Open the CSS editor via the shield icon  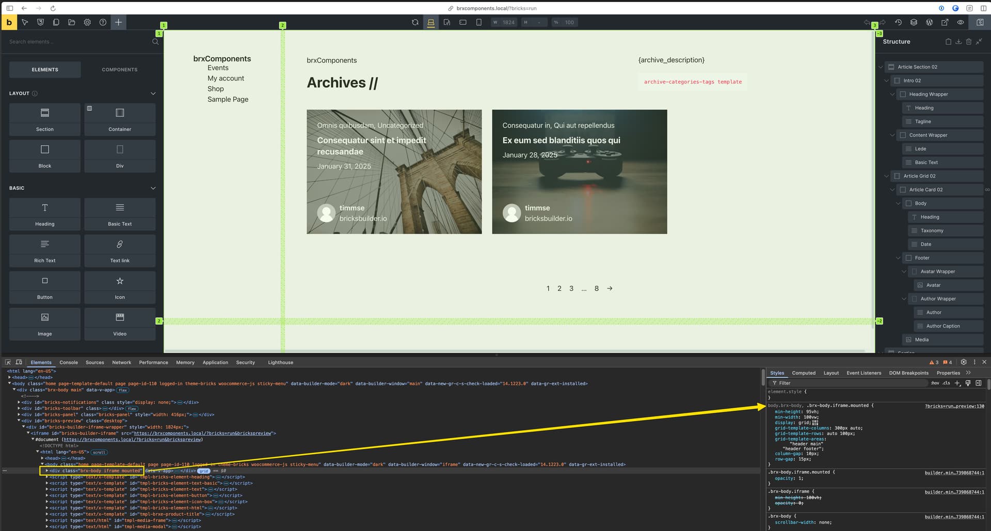point(40,22)
